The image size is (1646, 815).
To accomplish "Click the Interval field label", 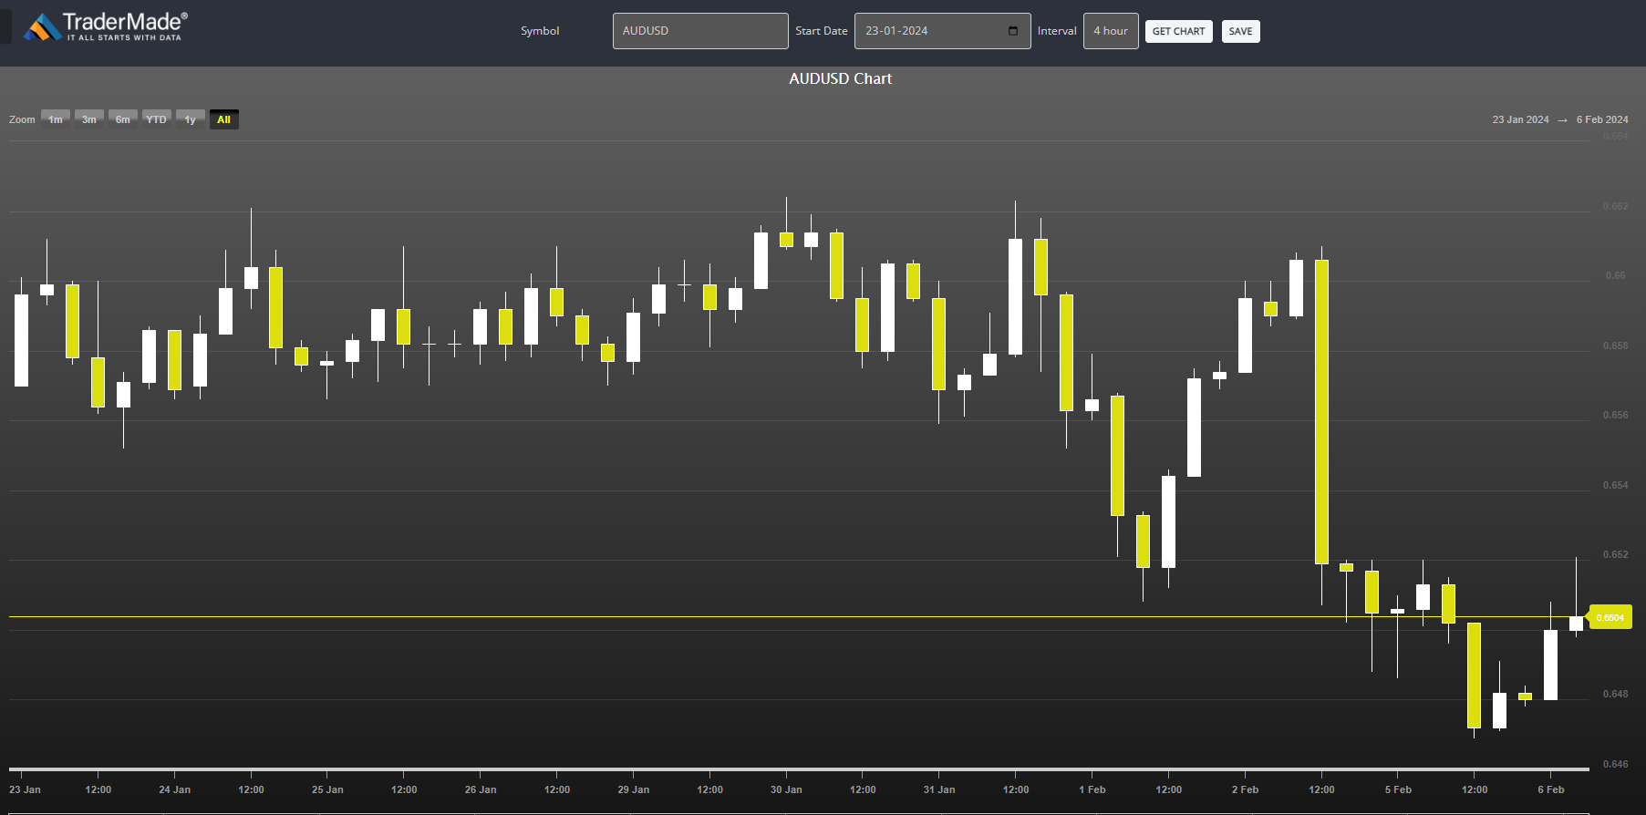I will tap(1057, 31).
